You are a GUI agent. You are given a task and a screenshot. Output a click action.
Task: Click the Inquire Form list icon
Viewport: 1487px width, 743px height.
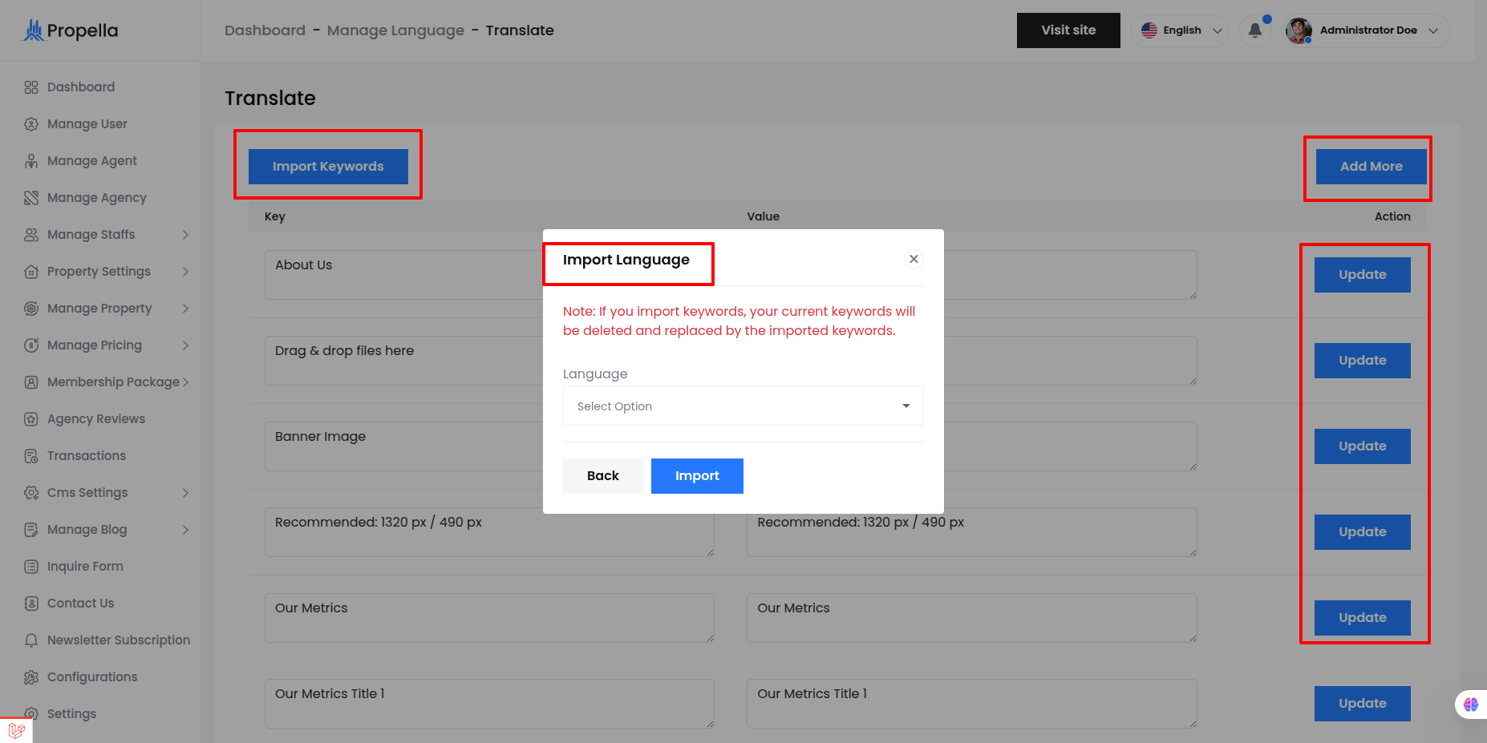pos(31,567)
